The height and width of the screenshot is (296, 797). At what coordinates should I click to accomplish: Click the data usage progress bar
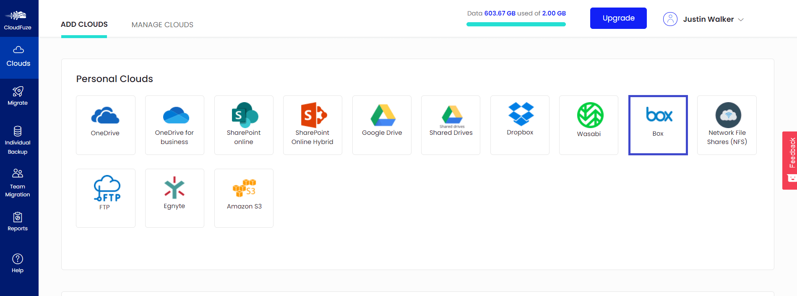coord(516,24)
